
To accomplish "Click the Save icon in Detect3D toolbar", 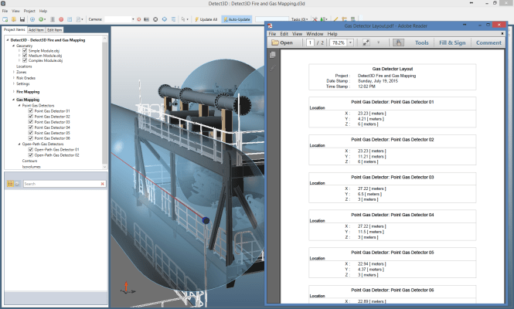I will pos(22,19).
